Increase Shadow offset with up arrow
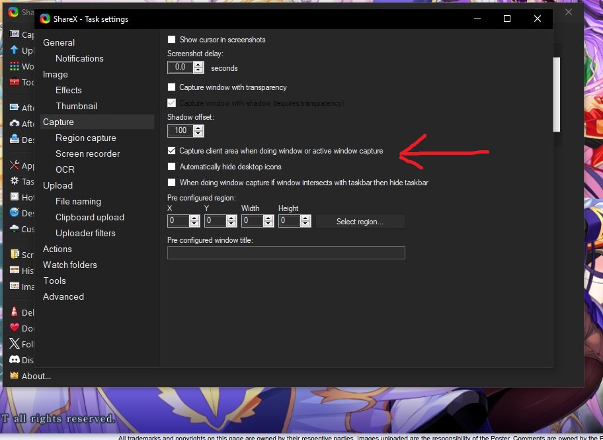603x440 pixels. pos(198,128)
